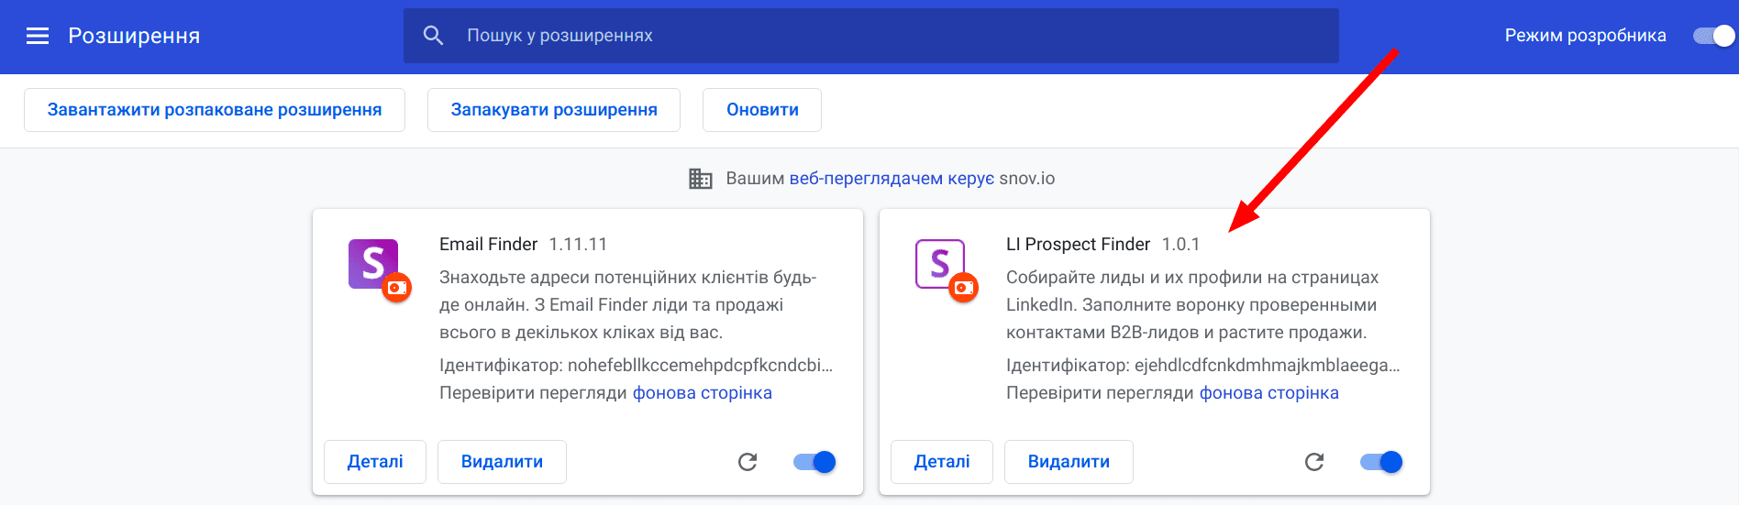Click the managed-by-organization building icon
The width and height of the screenshot is (1739, 505).
click(x=701, y=179)
